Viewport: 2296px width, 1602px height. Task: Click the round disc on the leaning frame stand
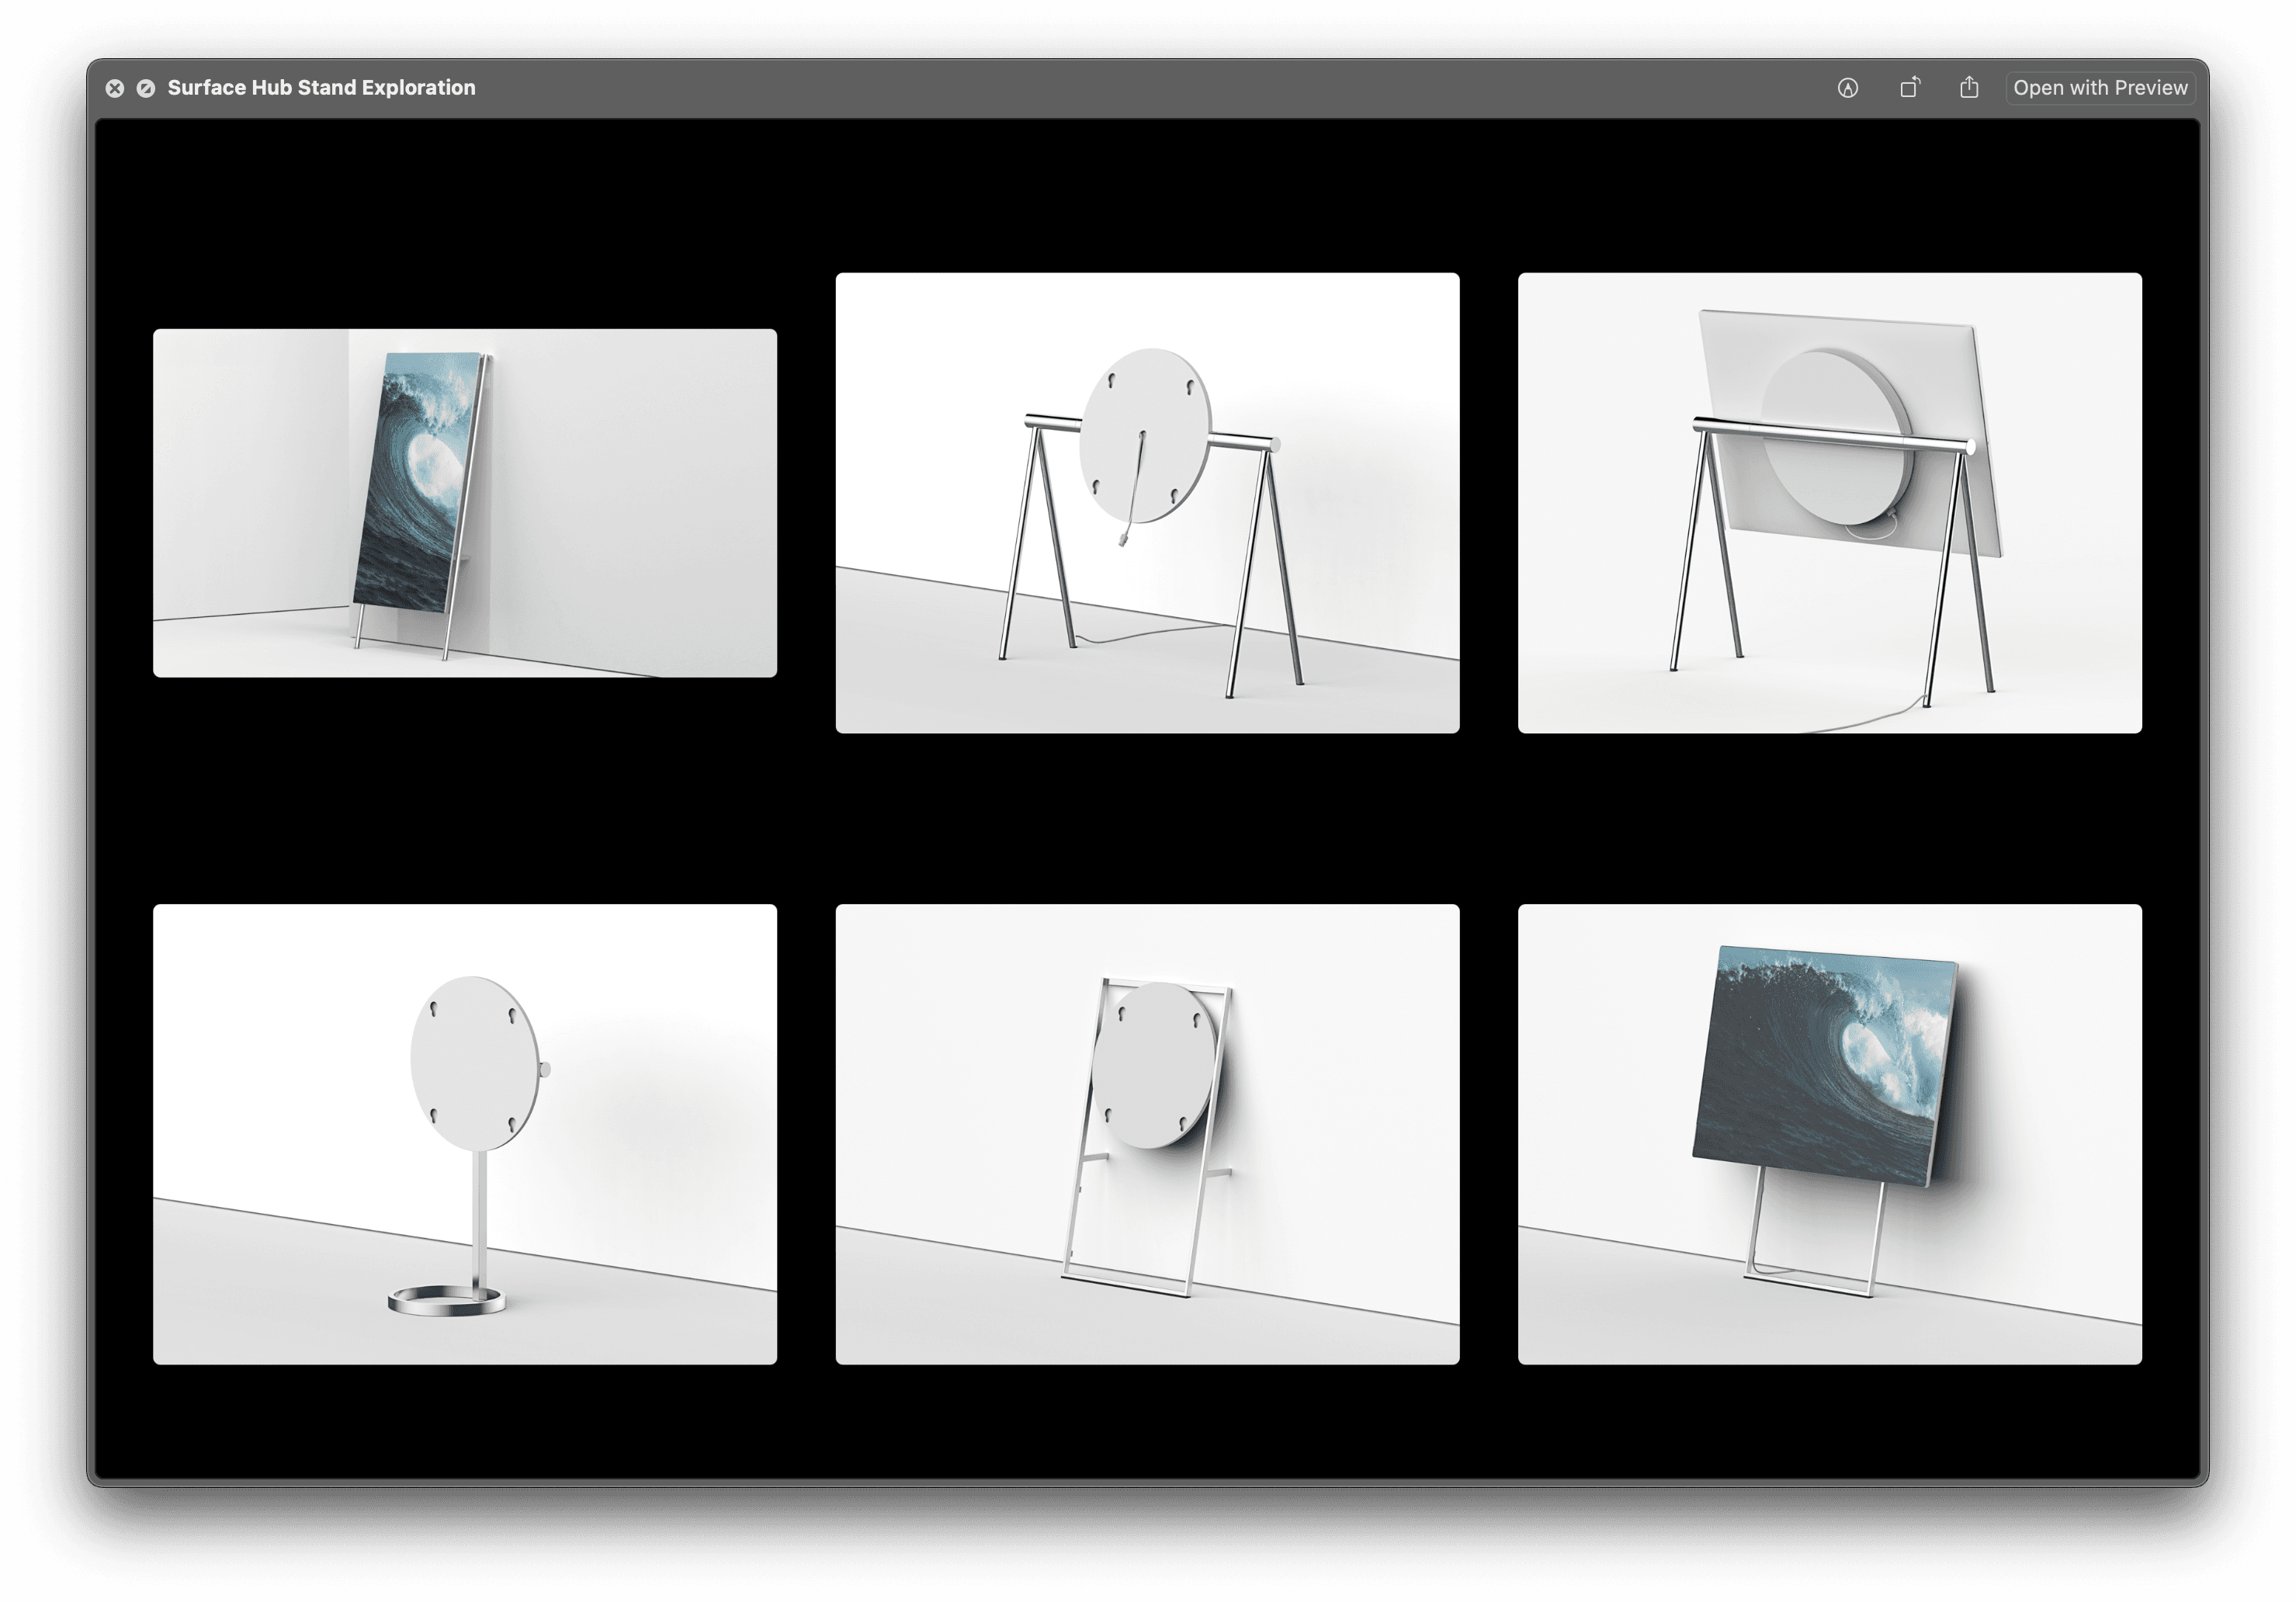pyautogui.click(x=1154, y=1064)
